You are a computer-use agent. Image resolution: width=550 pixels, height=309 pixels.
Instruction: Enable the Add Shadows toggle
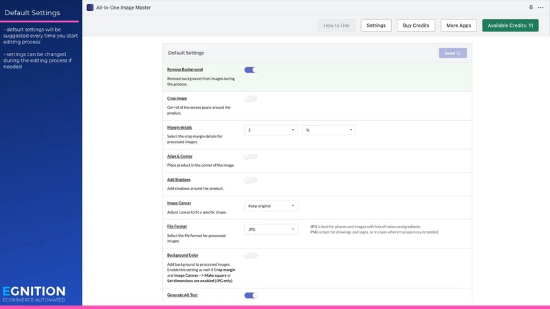[251, 180]
